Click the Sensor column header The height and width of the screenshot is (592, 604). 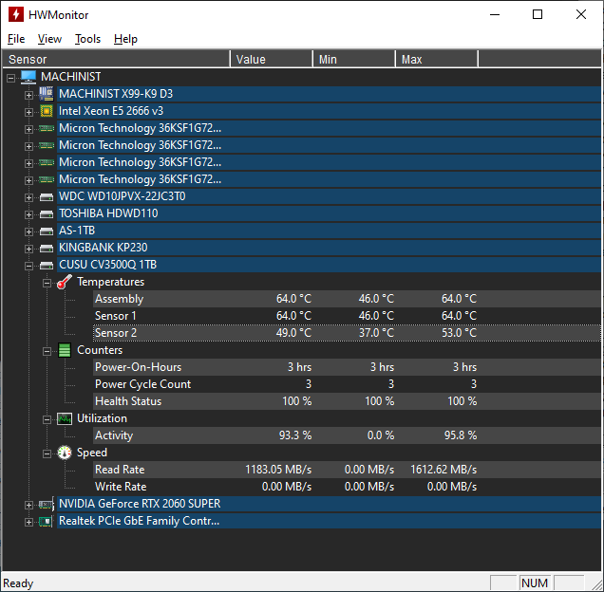coord(116,59)
